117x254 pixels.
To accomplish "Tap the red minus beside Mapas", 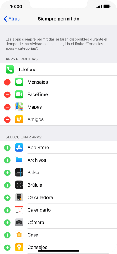I will pyautogui.click(x=7, y=107).
